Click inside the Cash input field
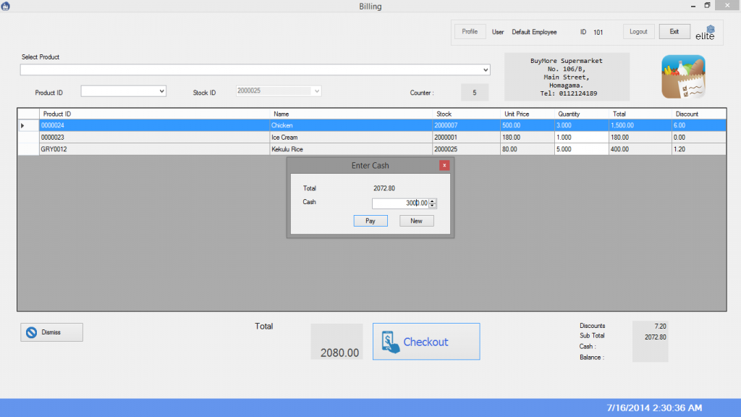The height and width of the screenshot is (417, 741). coord(398,203)
